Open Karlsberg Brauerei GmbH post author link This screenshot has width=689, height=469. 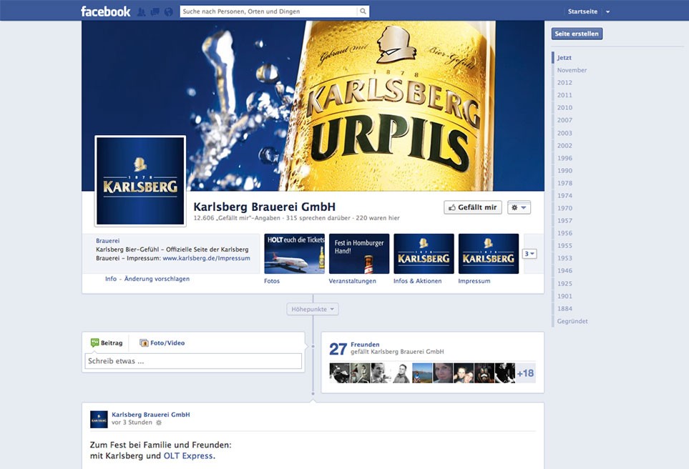151,415
